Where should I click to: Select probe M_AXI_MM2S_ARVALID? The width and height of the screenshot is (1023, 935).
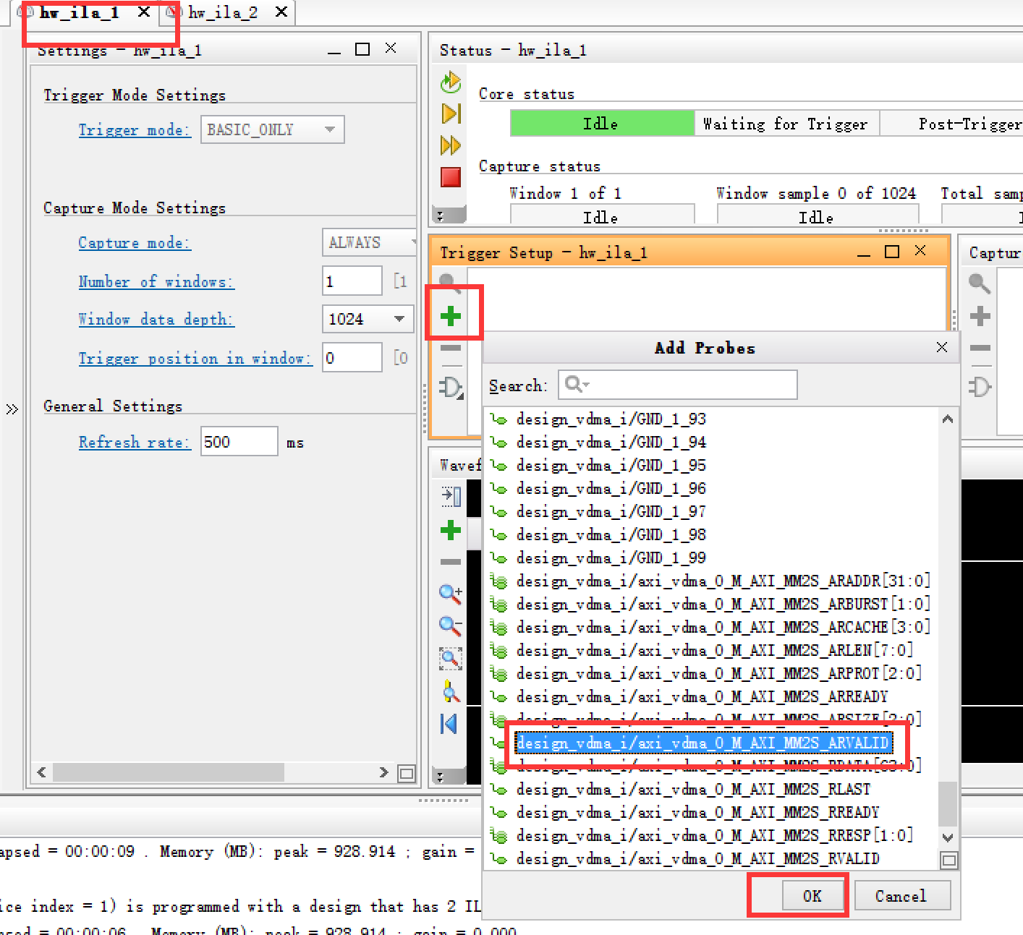click(x=703, y=743)
